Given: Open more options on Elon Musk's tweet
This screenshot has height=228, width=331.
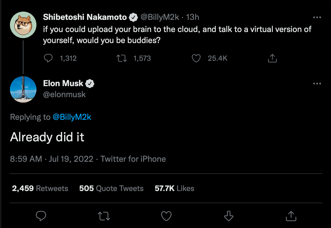Looking at the screenshot, I should 317,83.
